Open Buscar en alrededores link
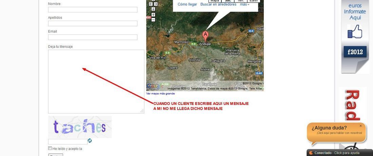 [218, 4]
